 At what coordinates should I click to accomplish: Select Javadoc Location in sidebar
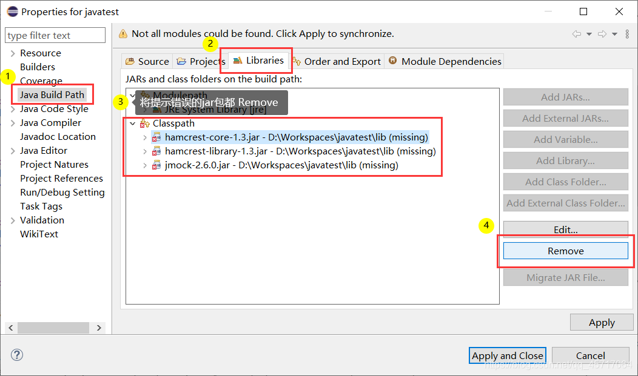tap(58, 137)
